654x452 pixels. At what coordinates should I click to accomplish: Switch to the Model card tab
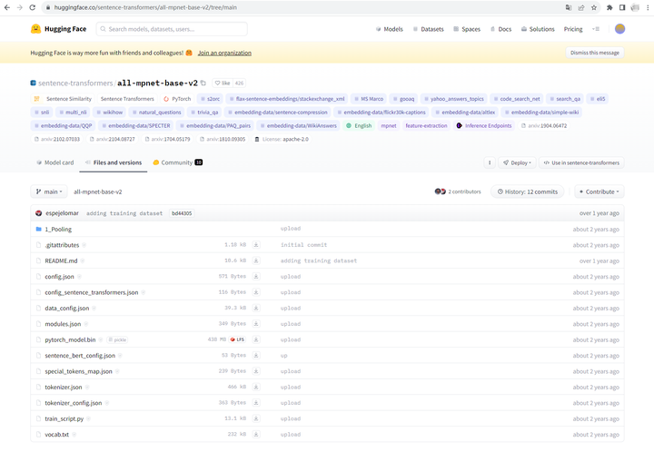point(55,162)
